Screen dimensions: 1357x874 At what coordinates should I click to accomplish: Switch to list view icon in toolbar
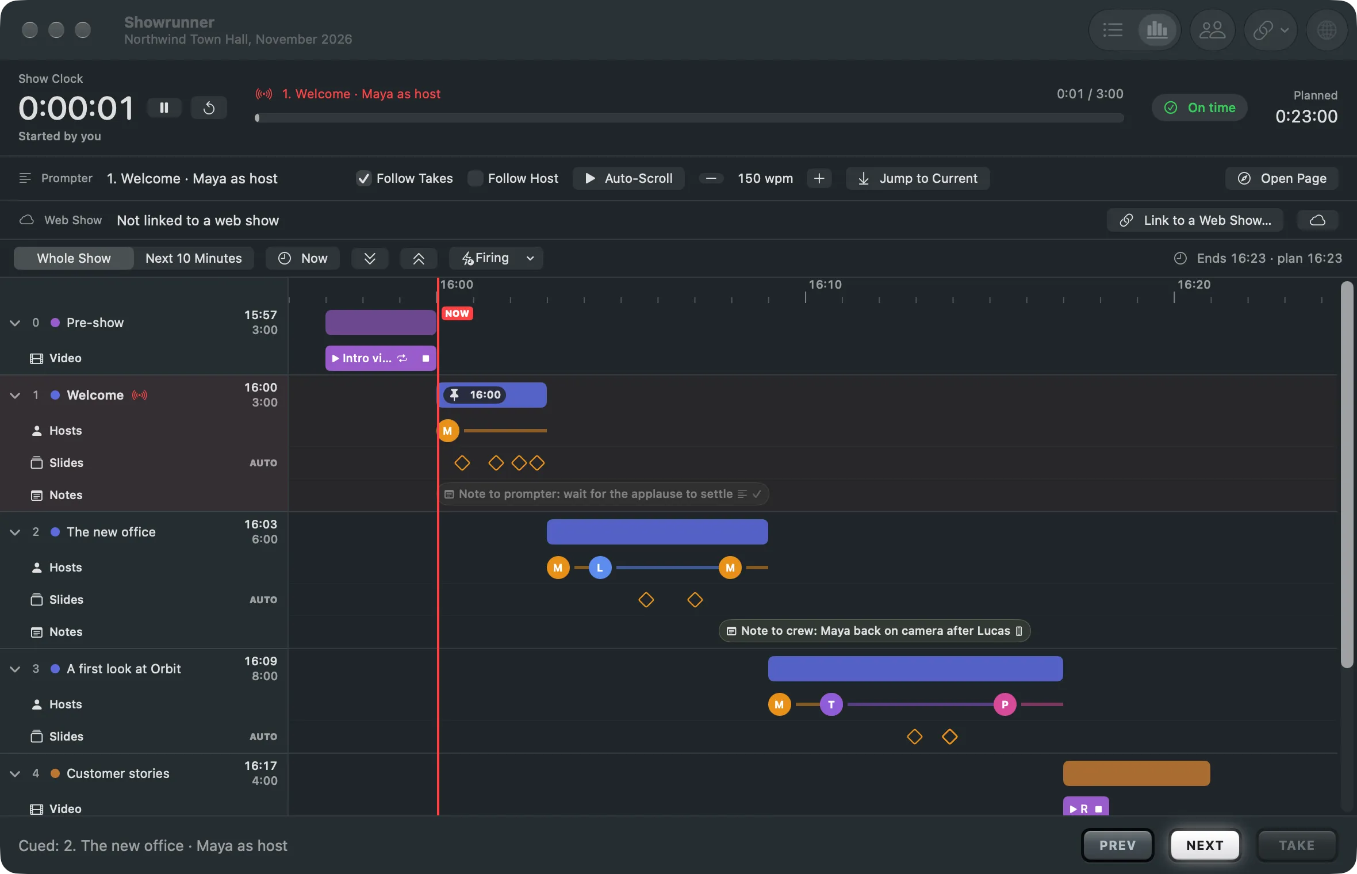pos(1113,30)
